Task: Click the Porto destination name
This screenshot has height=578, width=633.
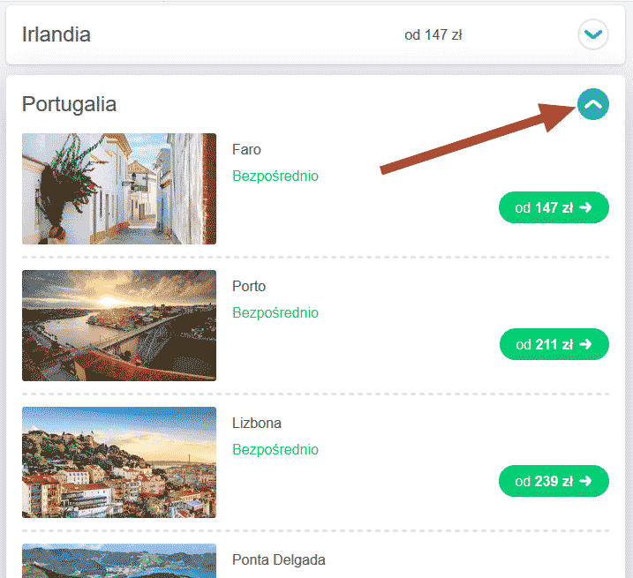Action: click(249, 287)
